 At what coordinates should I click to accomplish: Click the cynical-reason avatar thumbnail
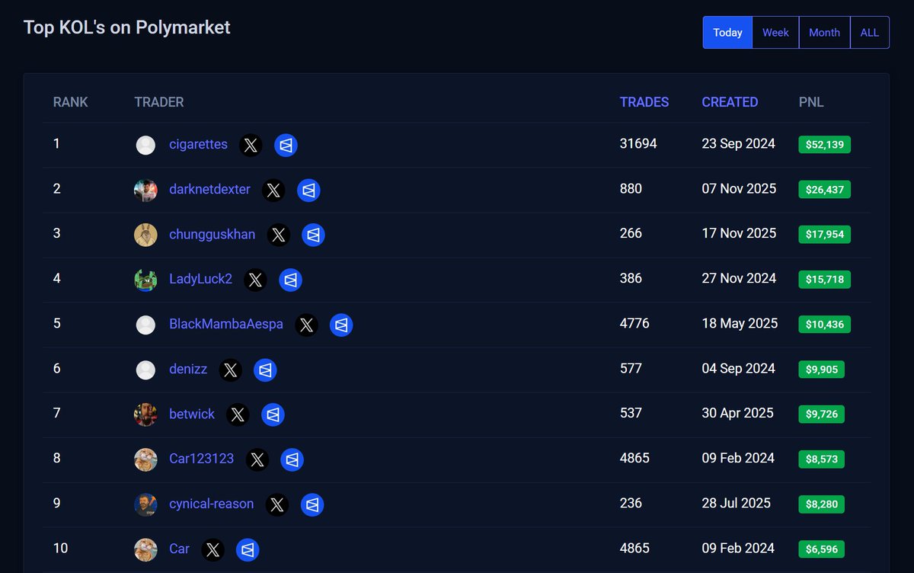click(x=145, y=504)
